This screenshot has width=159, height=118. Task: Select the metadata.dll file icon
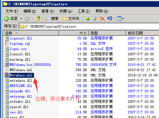[7, 80]
